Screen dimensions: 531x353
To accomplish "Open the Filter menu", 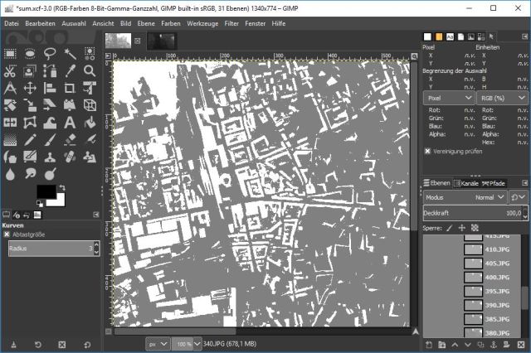I will [231, 23].
